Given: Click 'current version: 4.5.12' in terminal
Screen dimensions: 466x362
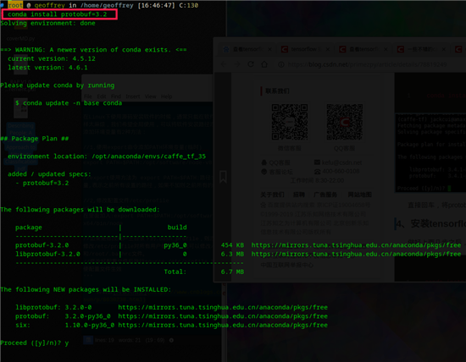Looking at the screenshot, I should 52,58.
